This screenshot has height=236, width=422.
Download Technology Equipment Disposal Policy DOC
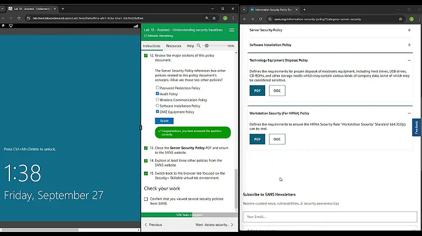pos(277,91)
